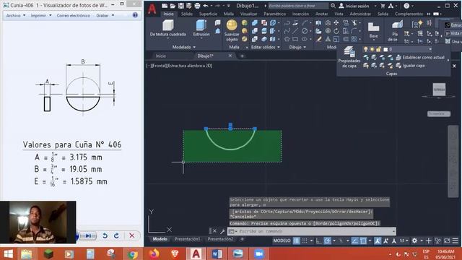Toggle ortho mode in status bar
The image size is (462, 260).
tap(319, 240)
